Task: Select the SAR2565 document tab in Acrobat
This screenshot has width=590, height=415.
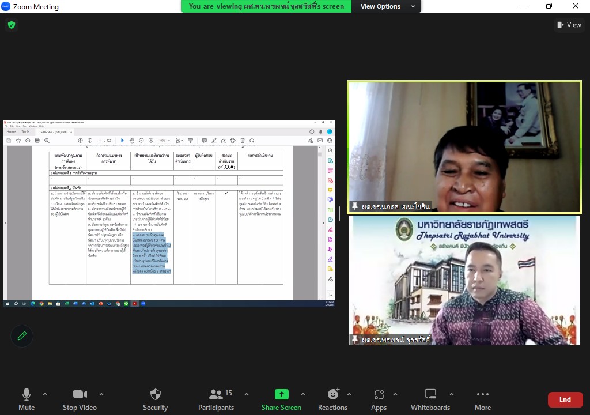Action: coord(55,132)
